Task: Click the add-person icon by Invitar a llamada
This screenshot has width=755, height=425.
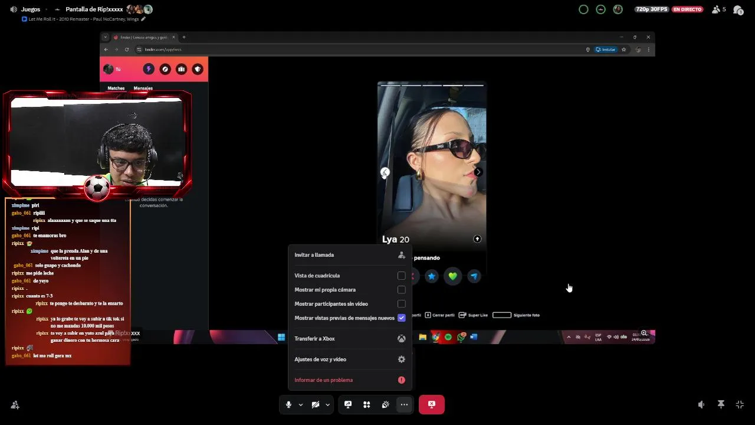Action: (402, 255)
